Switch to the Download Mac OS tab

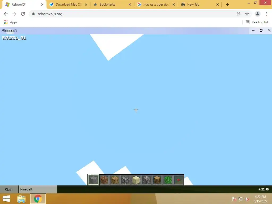point(69,5)
